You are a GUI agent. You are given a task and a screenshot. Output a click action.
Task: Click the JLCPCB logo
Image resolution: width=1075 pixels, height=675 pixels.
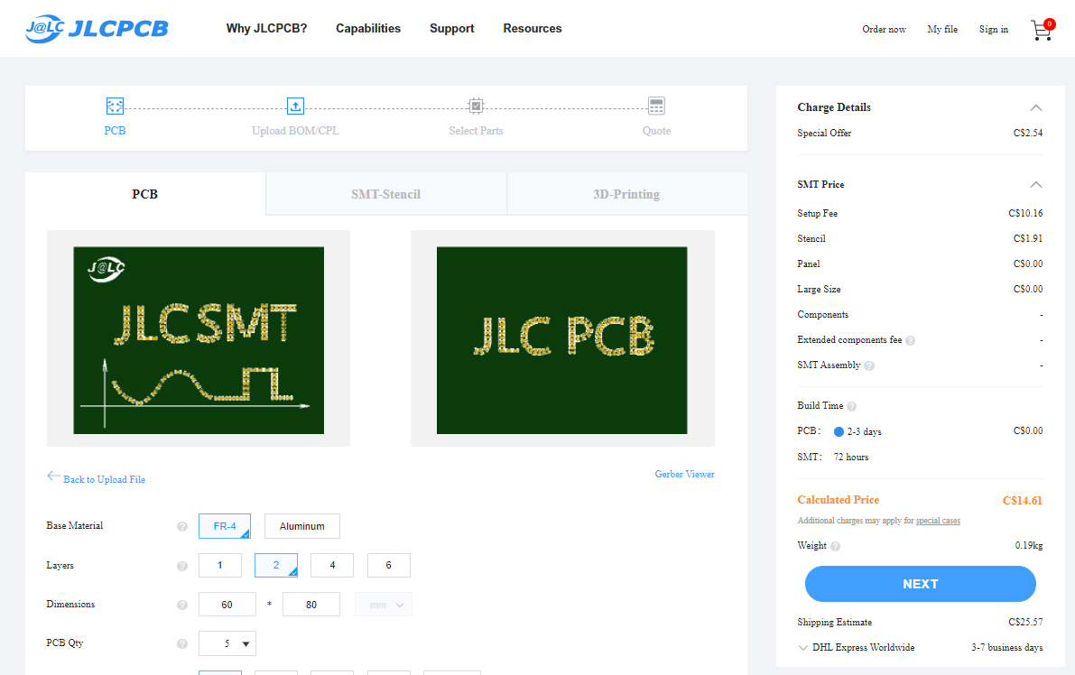coord(97,29)
